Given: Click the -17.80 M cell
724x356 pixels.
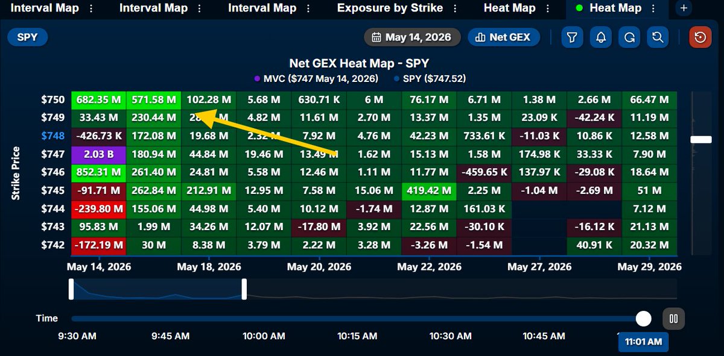Looking at the screenshot, I should pos(319,227).
